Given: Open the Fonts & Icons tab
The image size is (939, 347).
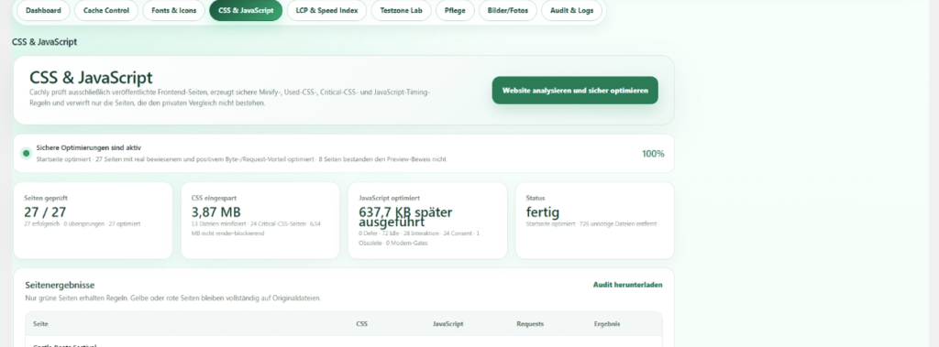Looking at the screenshot, I should [173, 10].
